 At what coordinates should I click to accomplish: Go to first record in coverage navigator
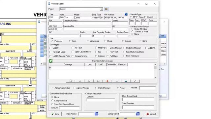pyautogui.click(x=71, y=81)
